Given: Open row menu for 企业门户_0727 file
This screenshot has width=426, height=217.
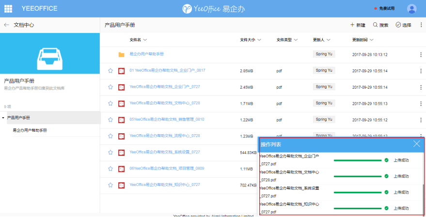Looking at the screenshot, I should click(421, 87).
